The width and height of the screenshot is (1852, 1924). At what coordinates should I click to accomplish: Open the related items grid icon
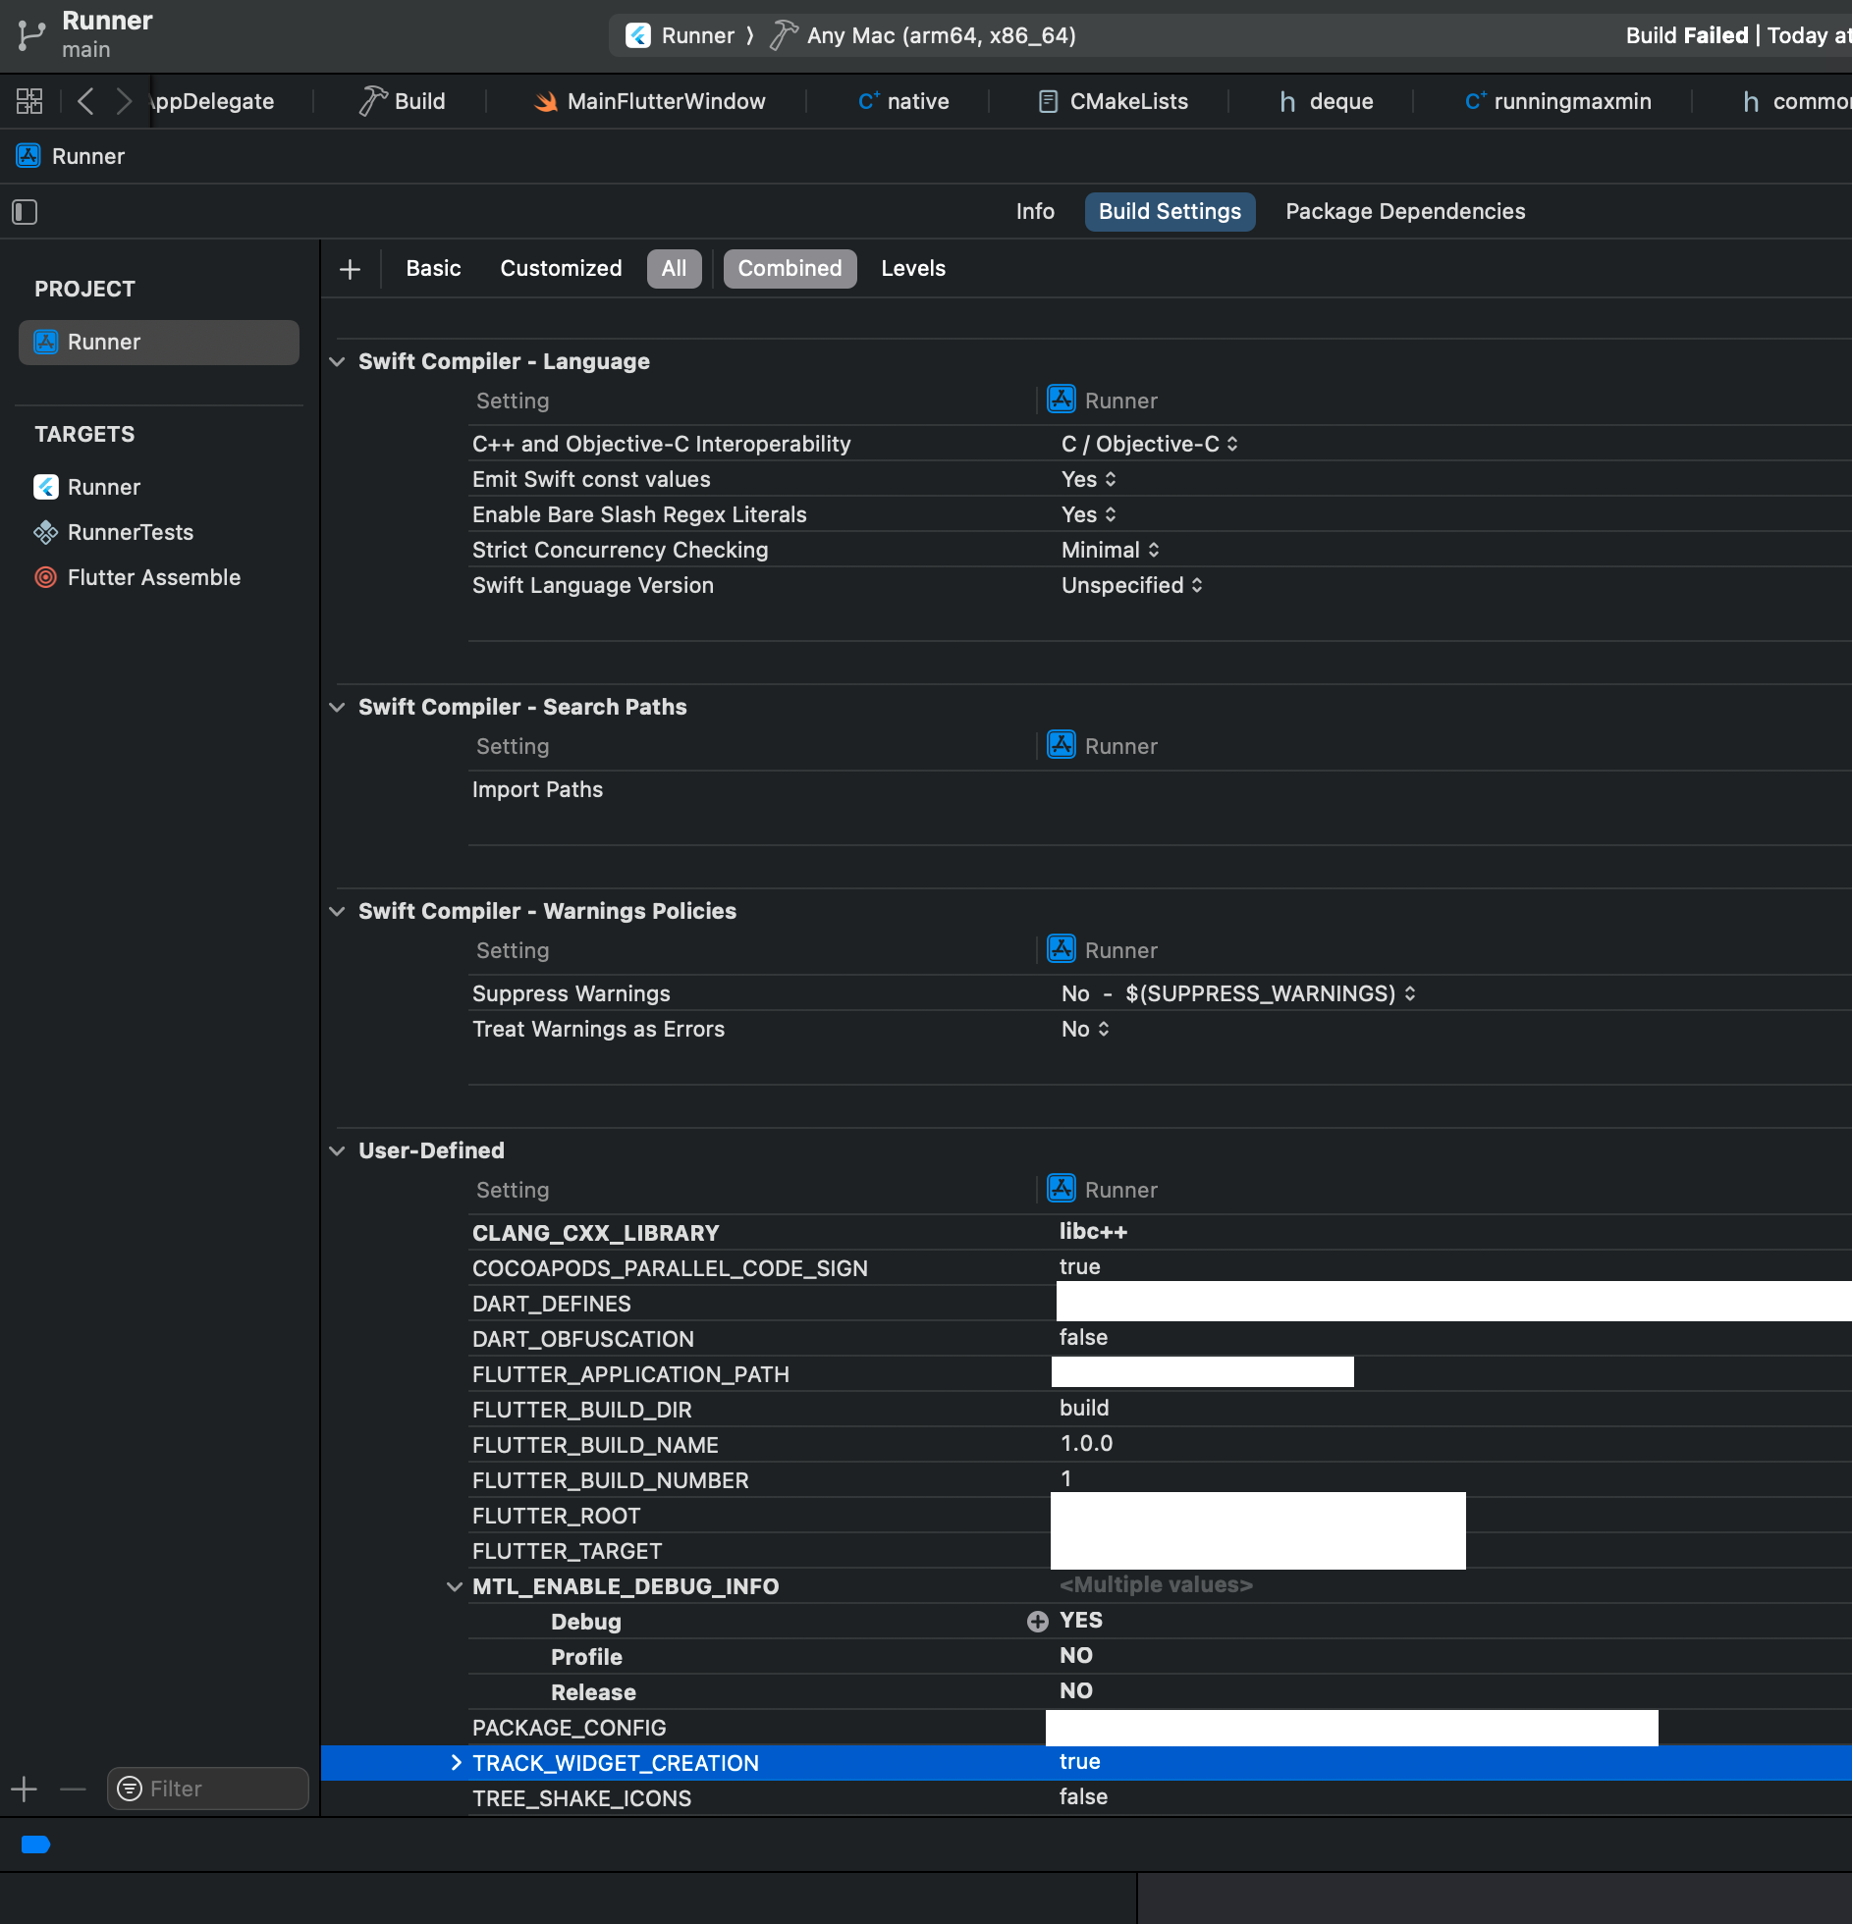[29, 101]
